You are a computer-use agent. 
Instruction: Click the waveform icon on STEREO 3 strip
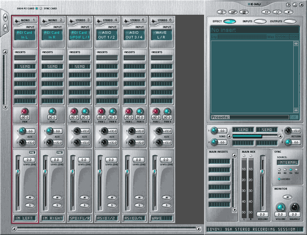(72, 20)
